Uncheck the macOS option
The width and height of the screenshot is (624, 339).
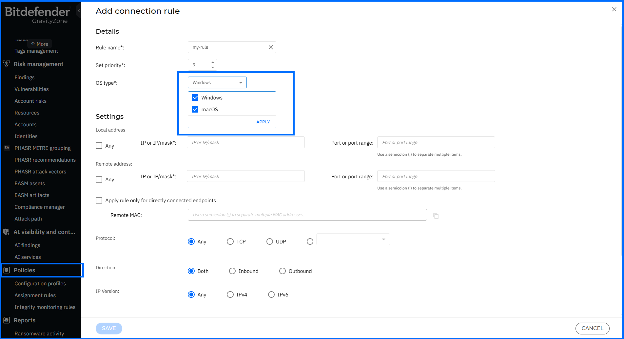(195, 109)
